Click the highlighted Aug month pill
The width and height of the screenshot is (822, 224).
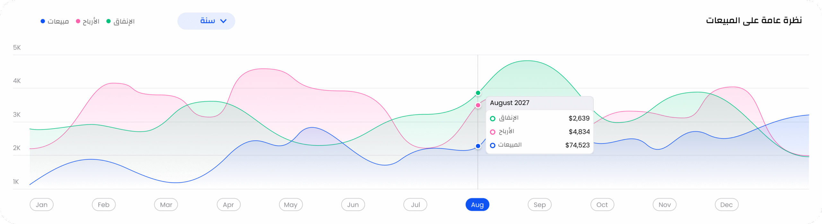point(477,205)
